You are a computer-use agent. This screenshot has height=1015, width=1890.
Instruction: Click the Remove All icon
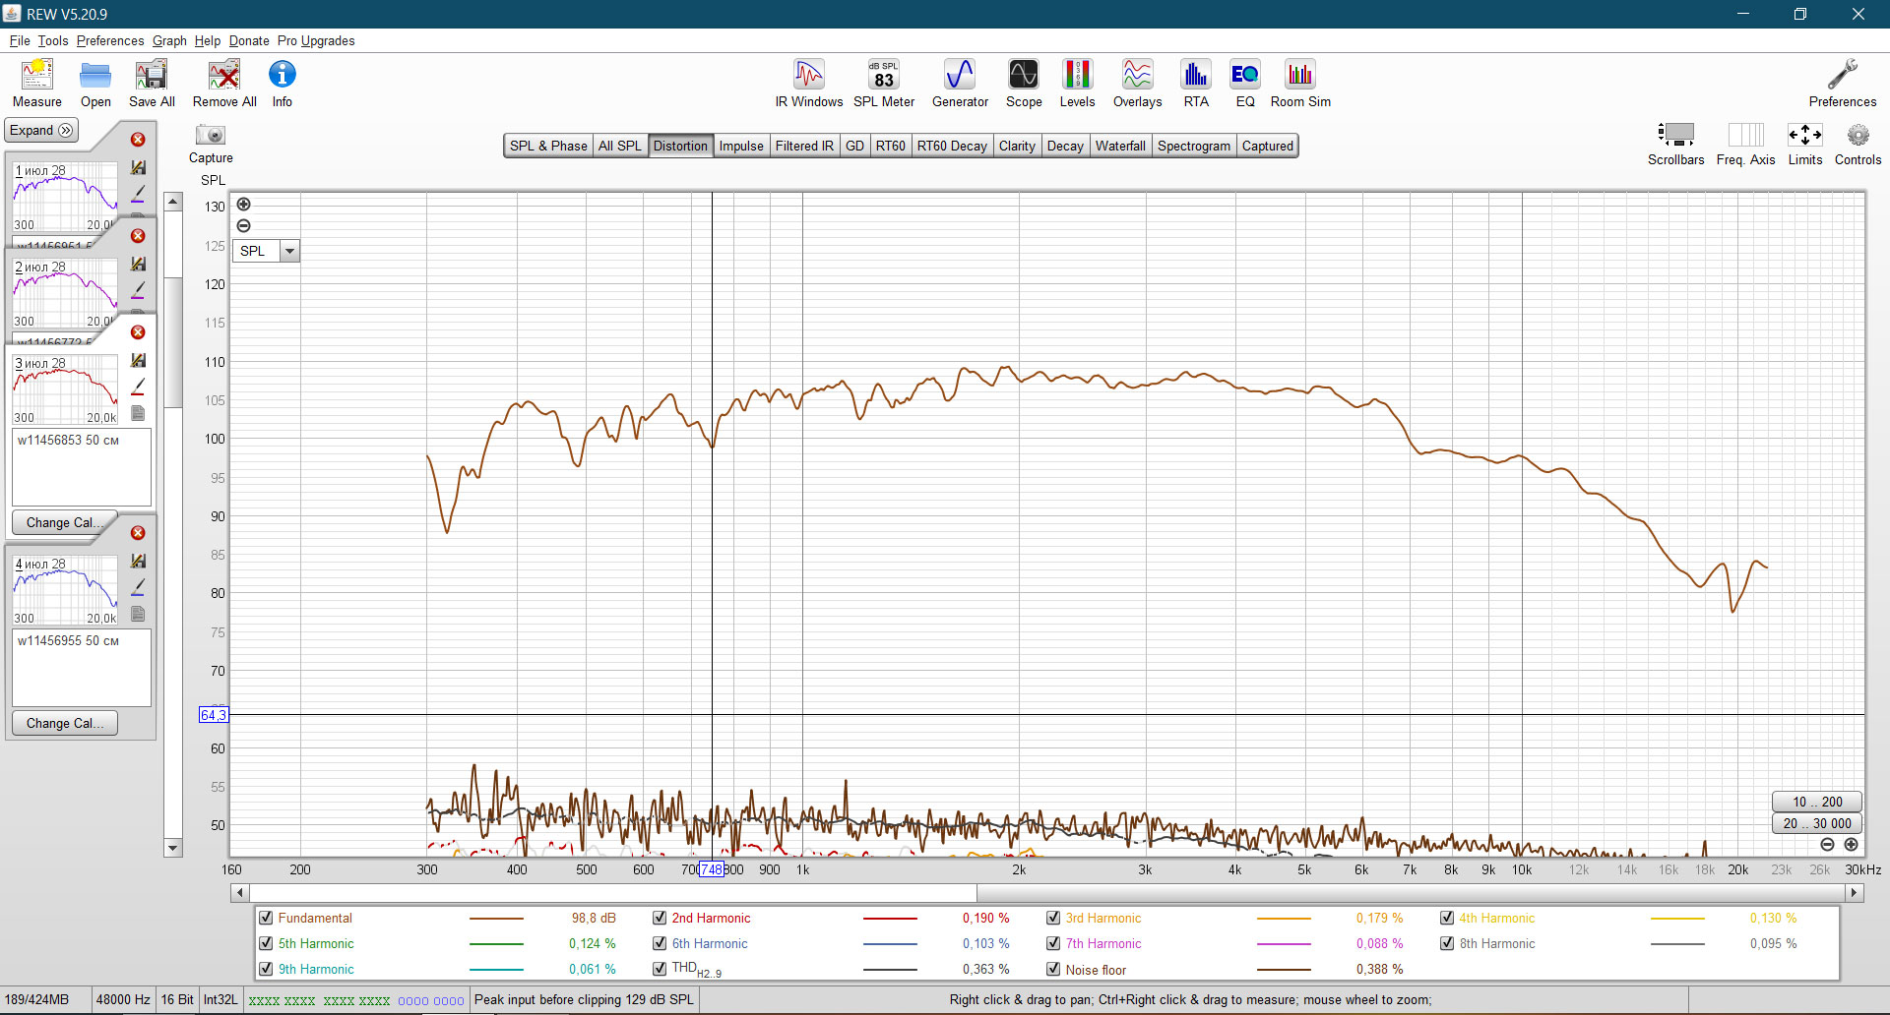[224, 75]
